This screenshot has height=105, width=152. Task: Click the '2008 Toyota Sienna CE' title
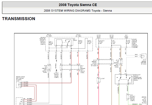click(78, 5)
